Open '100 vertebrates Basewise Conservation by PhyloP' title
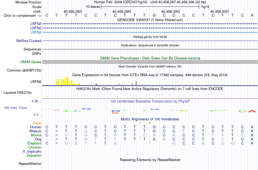 click(150, 101)
